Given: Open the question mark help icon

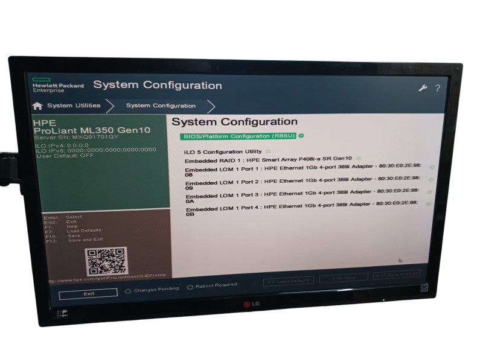Looking at the screenshot, I should click(x=437, y=89).
